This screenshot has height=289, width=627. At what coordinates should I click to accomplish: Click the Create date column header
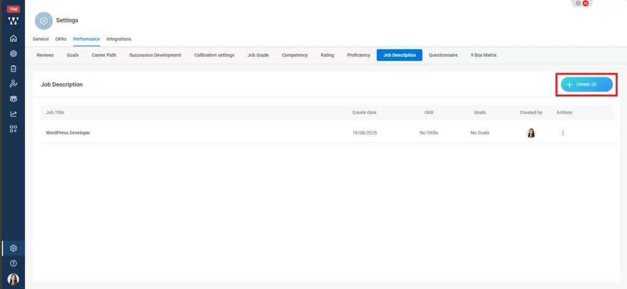(x=364, y=112)
